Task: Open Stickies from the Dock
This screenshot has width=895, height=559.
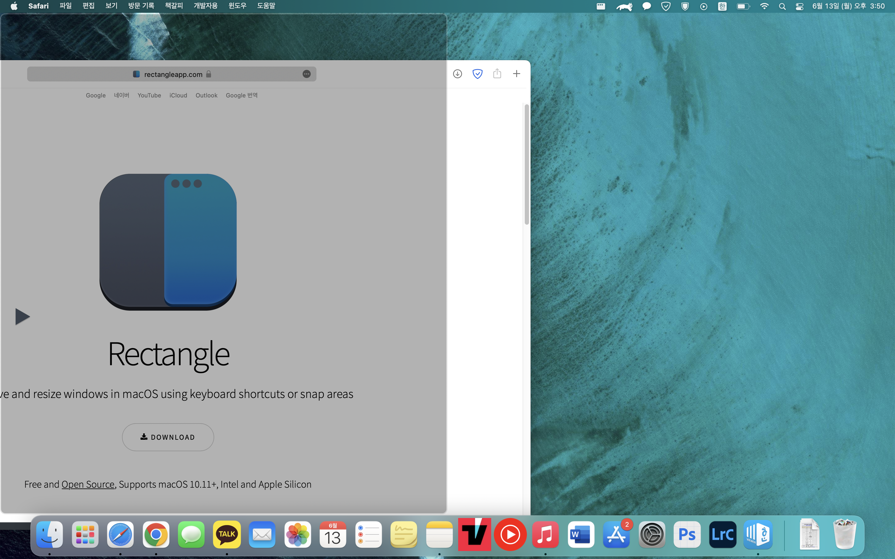Action: (x=404, y=534)
